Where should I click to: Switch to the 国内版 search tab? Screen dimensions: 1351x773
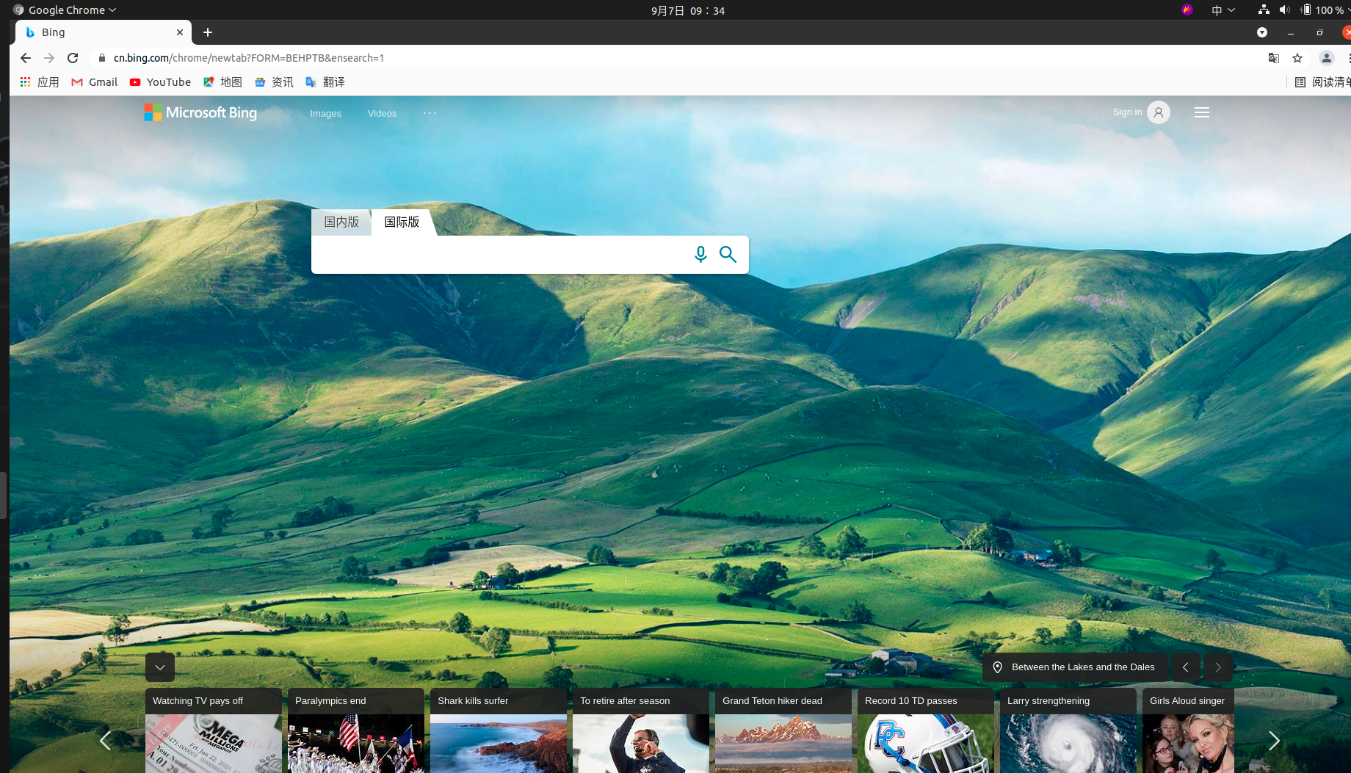(x=341, y=222)
